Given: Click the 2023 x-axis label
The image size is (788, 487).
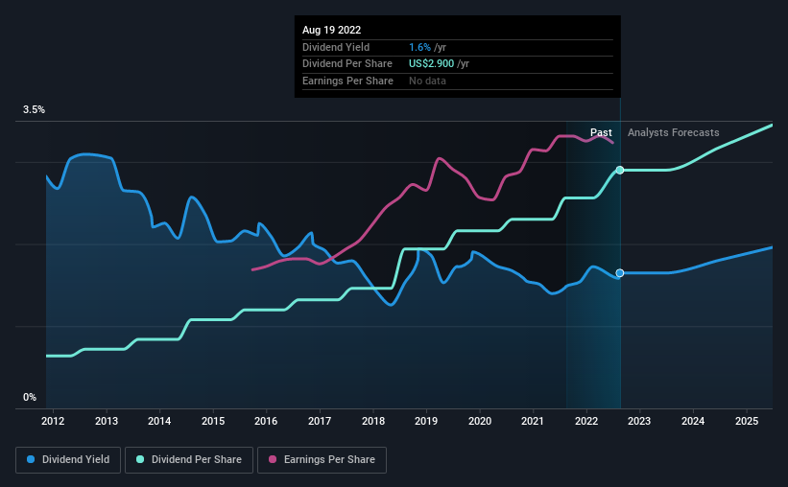Looking at the screenshot, I should click(x=639, y=421).
